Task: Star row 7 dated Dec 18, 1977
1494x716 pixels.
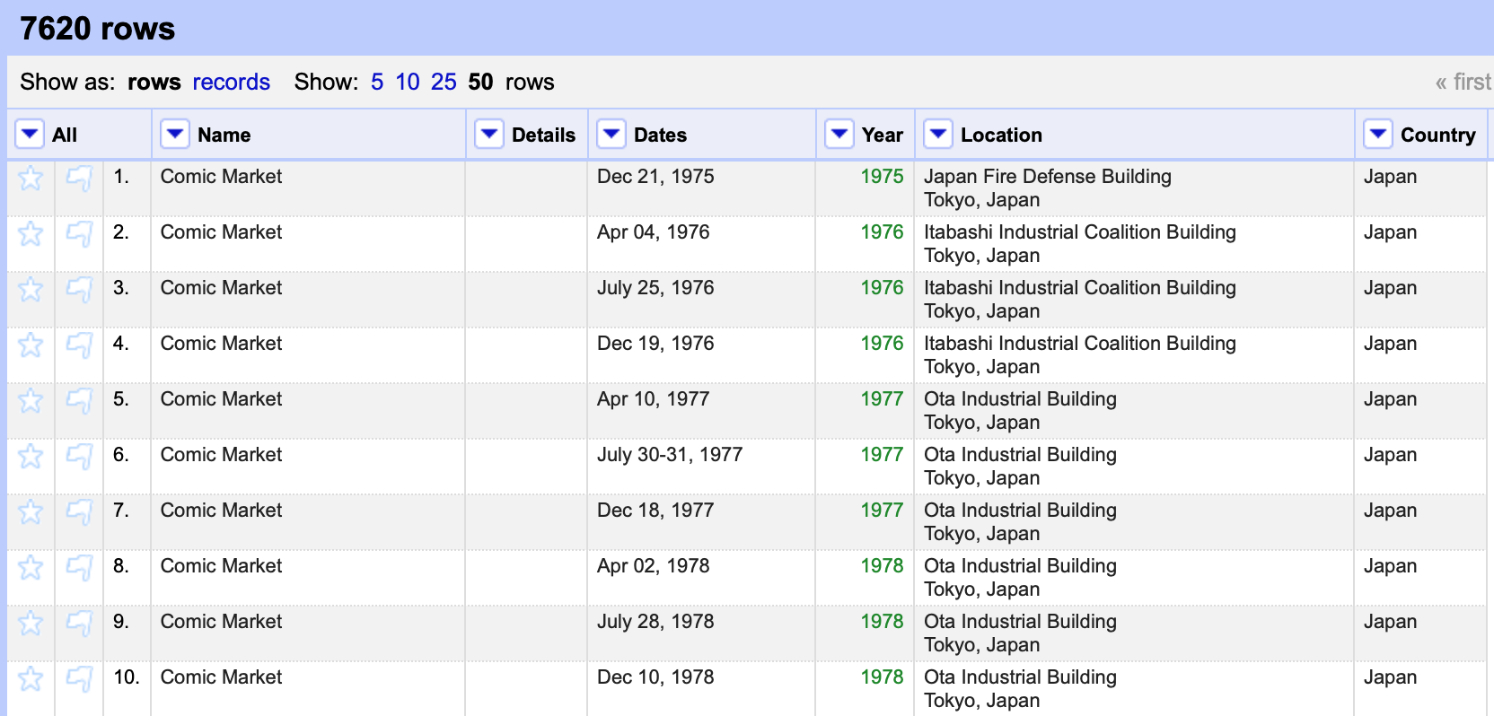Action: point(31,512)
